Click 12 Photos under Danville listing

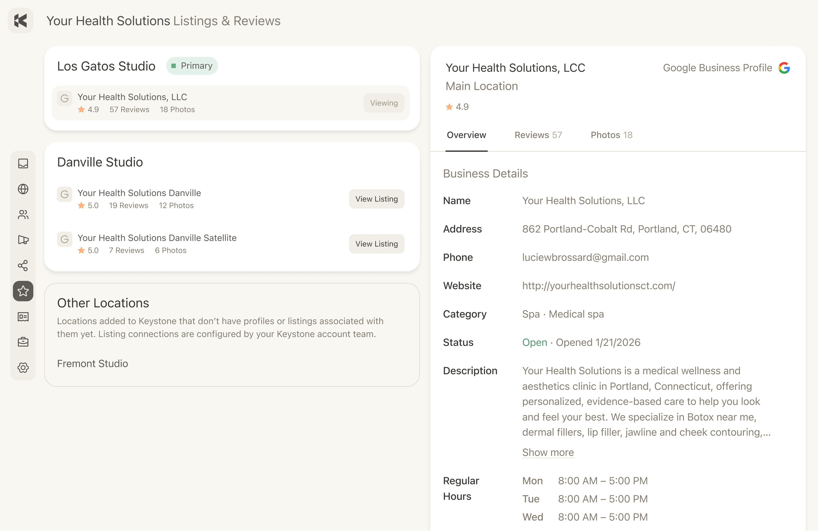click(176, 205)
